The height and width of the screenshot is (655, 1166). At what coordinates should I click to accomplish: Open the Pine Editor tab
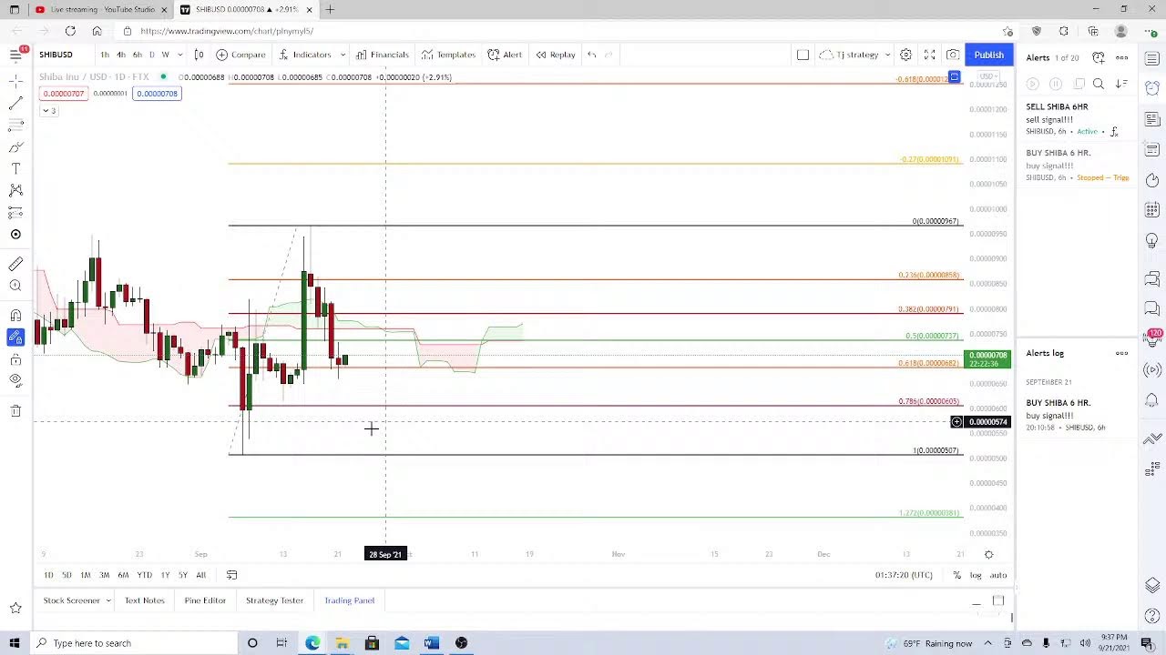pos(205,600)
